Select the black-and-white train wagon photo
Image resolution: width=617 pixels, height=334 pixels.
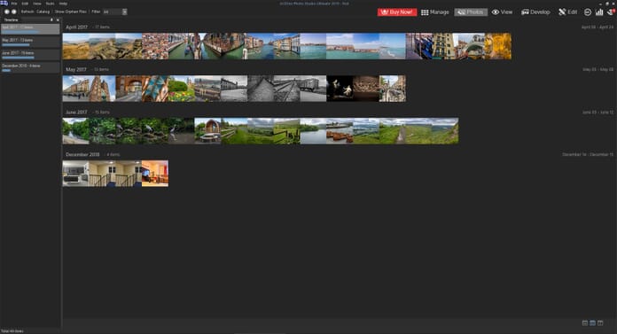coord(313,89)
